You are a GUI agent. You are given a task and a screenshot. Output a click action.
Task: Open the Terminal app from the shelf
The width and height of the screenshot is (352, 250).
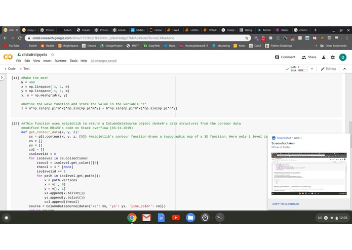(x=220, y=218)
